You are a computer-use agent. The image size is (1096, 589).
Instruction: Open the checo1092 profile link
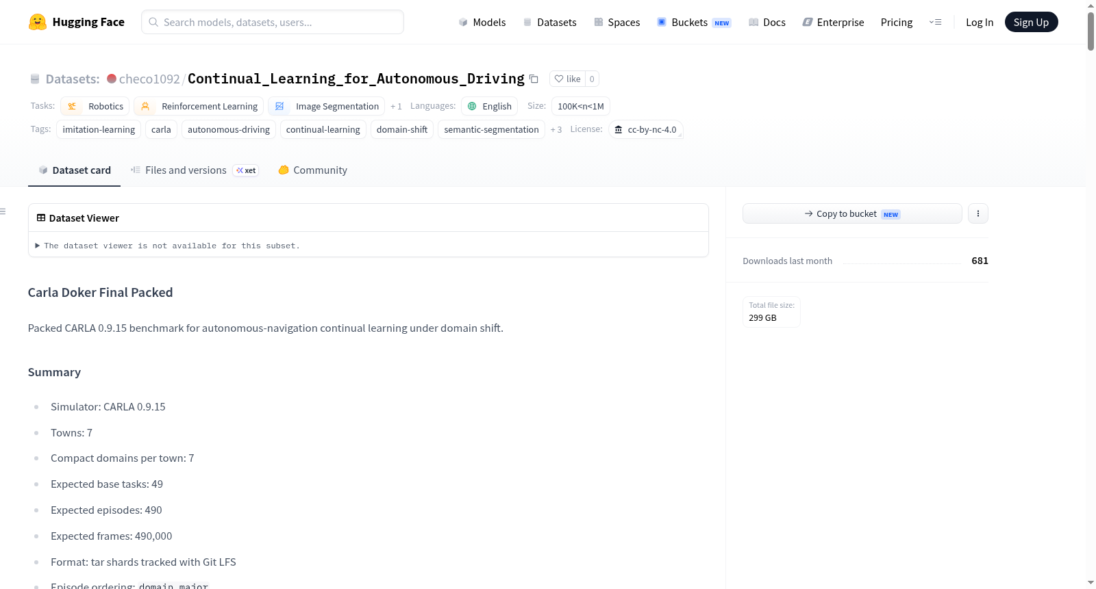[149, 79]
